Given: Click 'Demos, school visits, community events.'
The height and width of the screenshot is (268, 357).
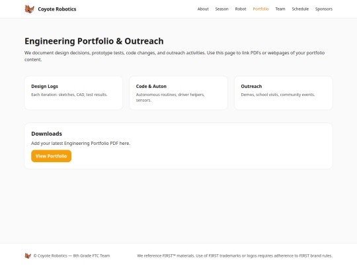Looking at the screenshot, I should (278, 95).
